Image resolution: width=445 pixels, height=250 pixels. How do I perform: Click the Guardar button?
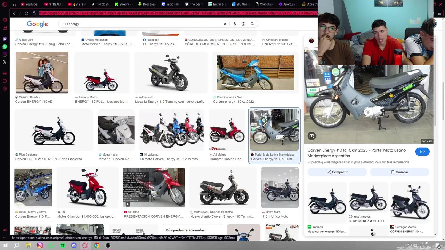click(399, 172)
